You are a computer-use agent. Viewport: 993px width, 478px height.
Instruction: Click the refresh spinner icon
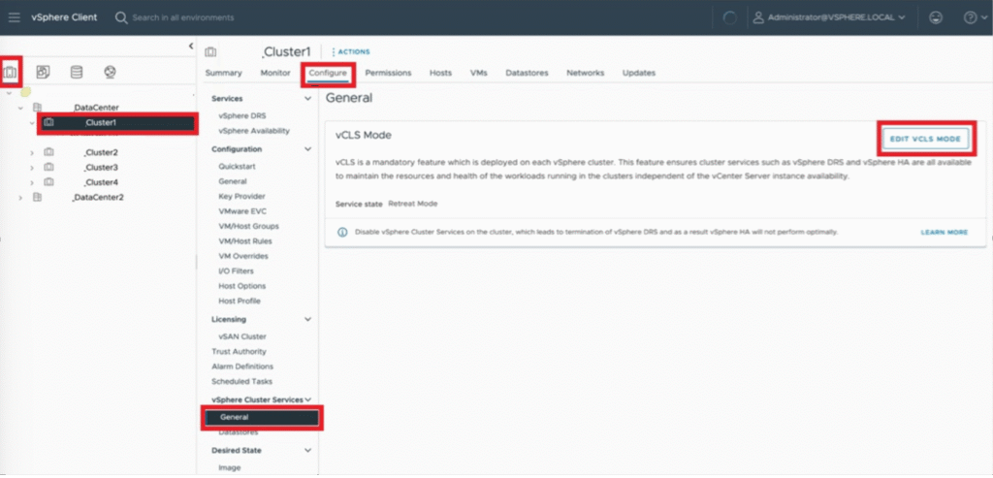(729, 18)
